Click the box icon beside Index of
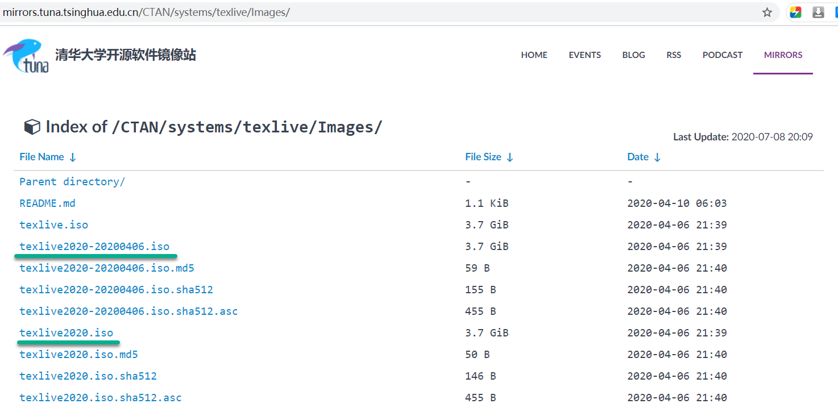 click(32, 127)
